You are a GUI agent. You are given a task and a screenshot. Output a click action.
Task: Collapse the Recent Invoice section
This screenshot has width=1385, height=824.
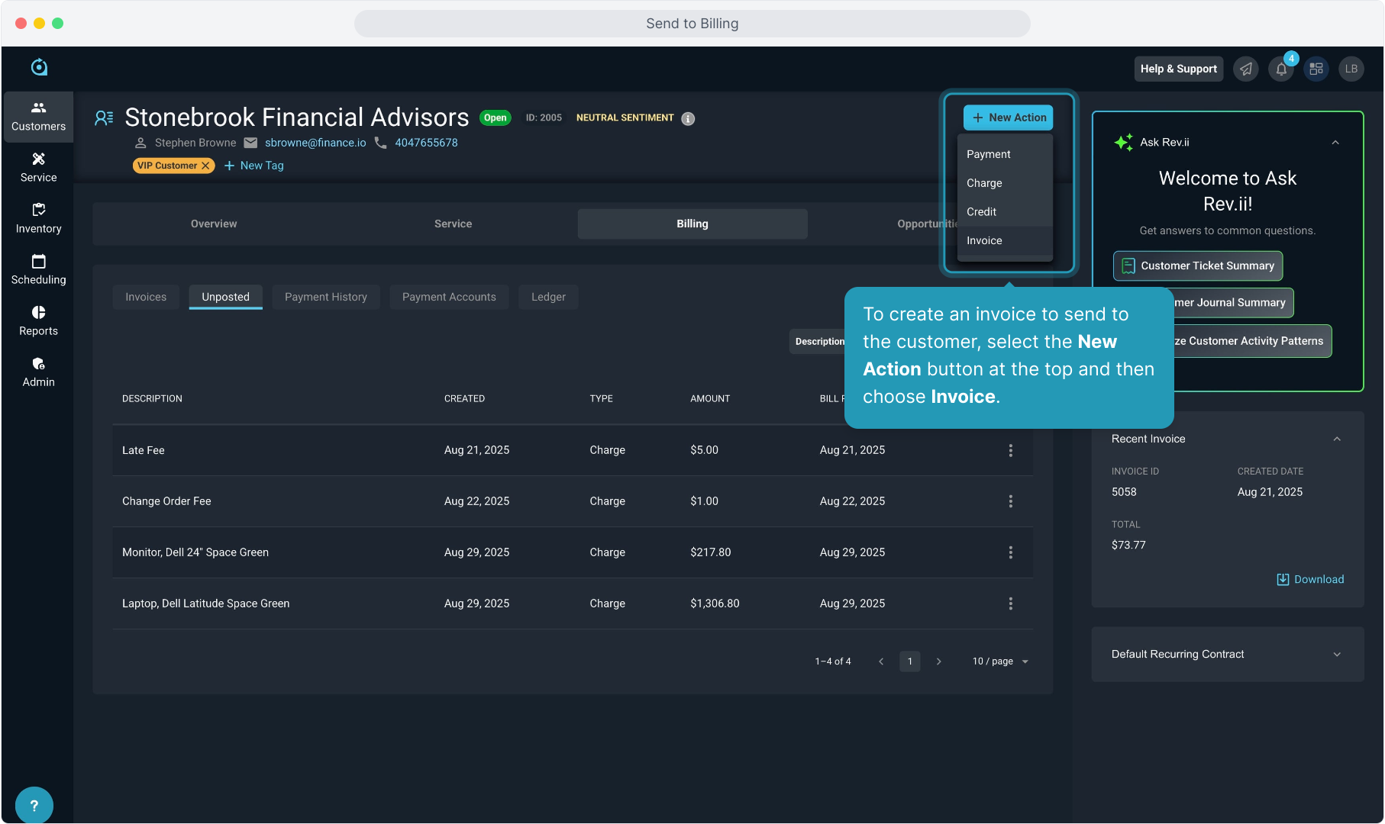pos(1337,439)
